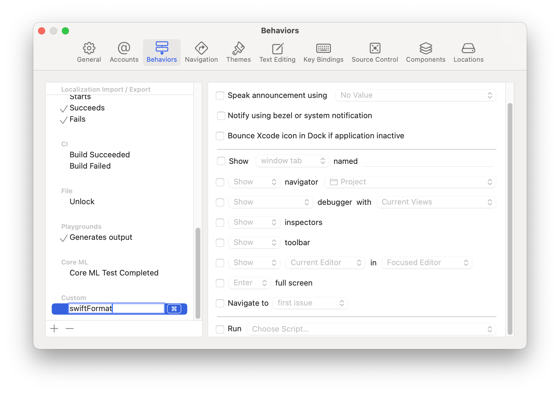This screenshot has width=560, height=393.
Task: Tick the inspectors row checkbox
Action: pyautogui.click(x=220, y=223)
